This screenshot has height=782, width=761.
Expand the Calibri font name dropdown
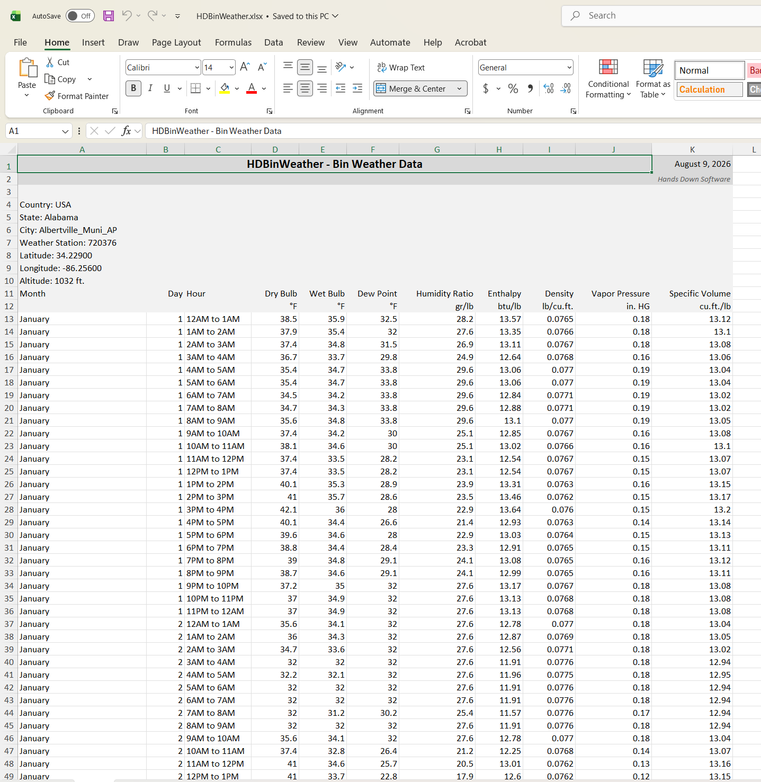pos(197,68)
